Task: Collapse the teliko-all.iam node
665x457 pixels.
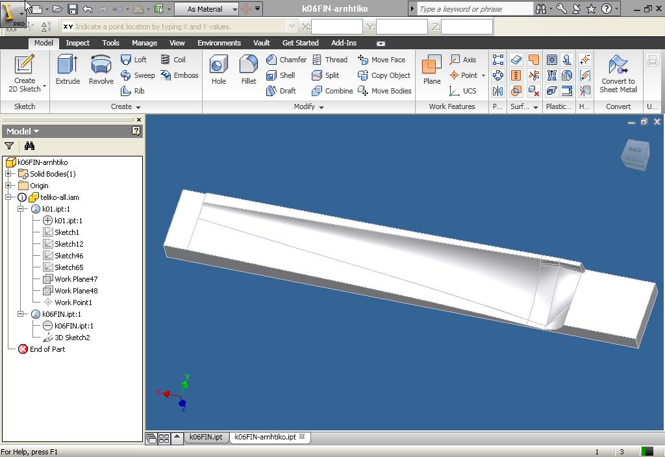Action: (x=8, y=197)
